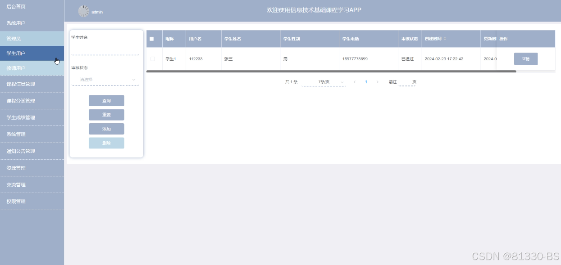Viewport: 561px width, 265px height.
Task: Open 后台首页 in the sidebar
Action: pyautogui.click(x=32, y=6)
